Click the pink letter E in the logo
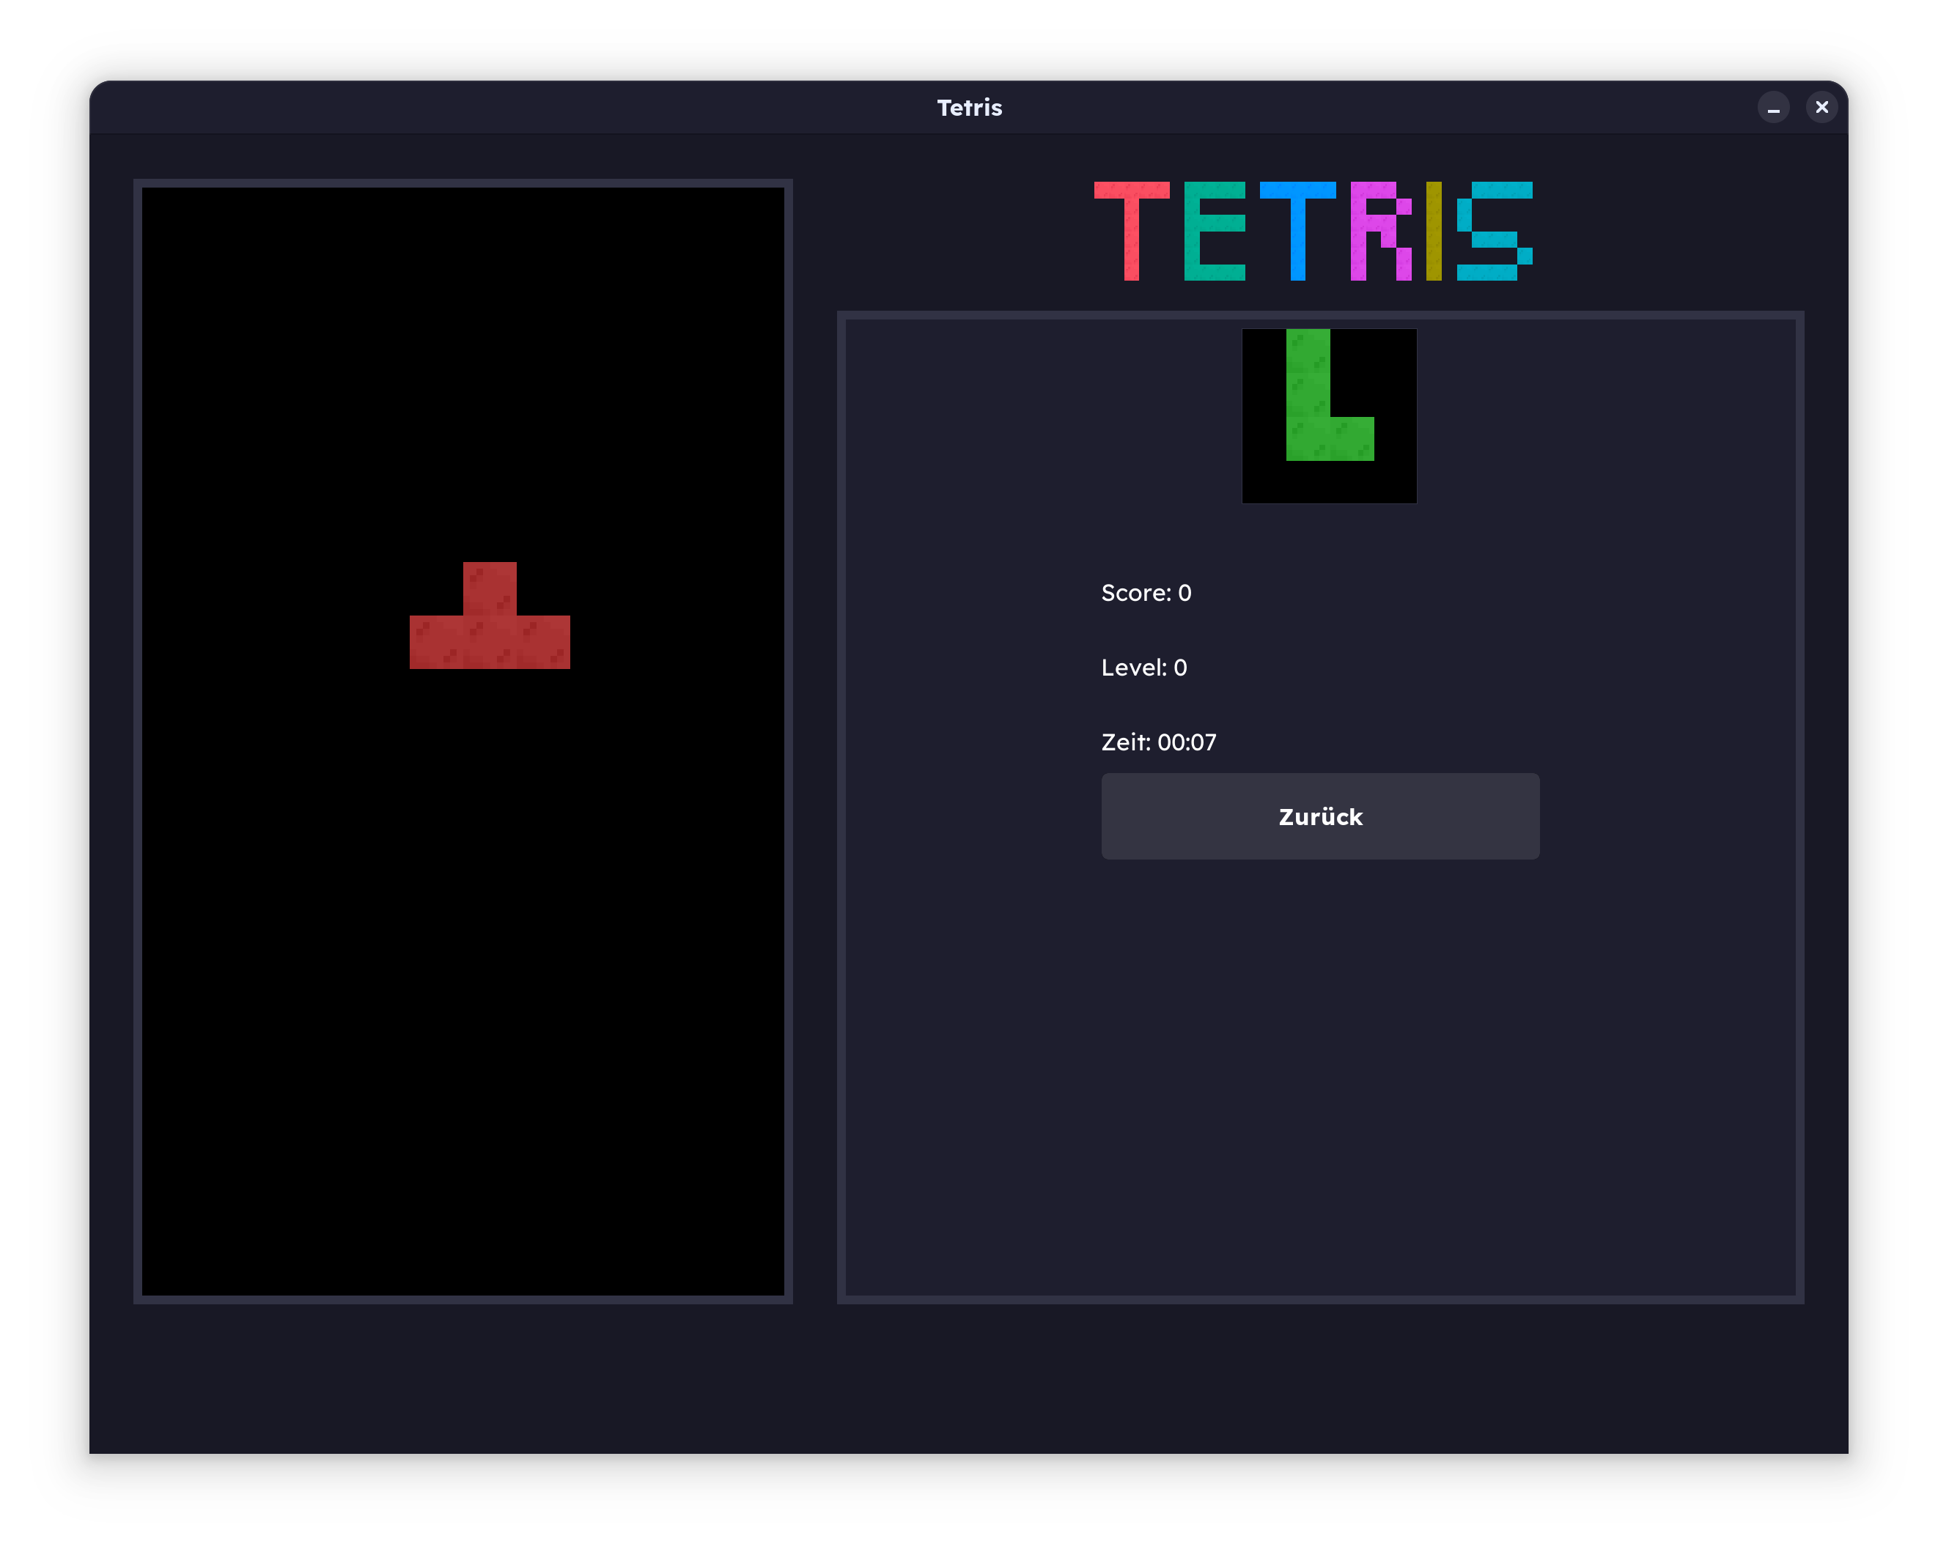Screen dimensions: 1938x1552 (x=1214, y=229)
